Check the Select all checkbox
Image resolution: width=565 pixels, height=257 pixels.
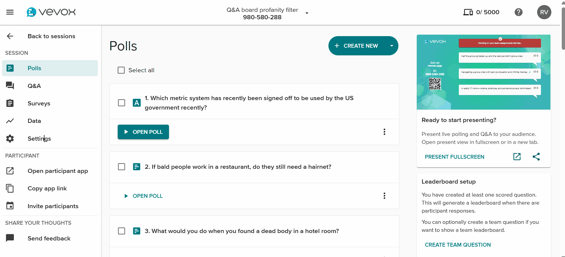pos(121,70)
